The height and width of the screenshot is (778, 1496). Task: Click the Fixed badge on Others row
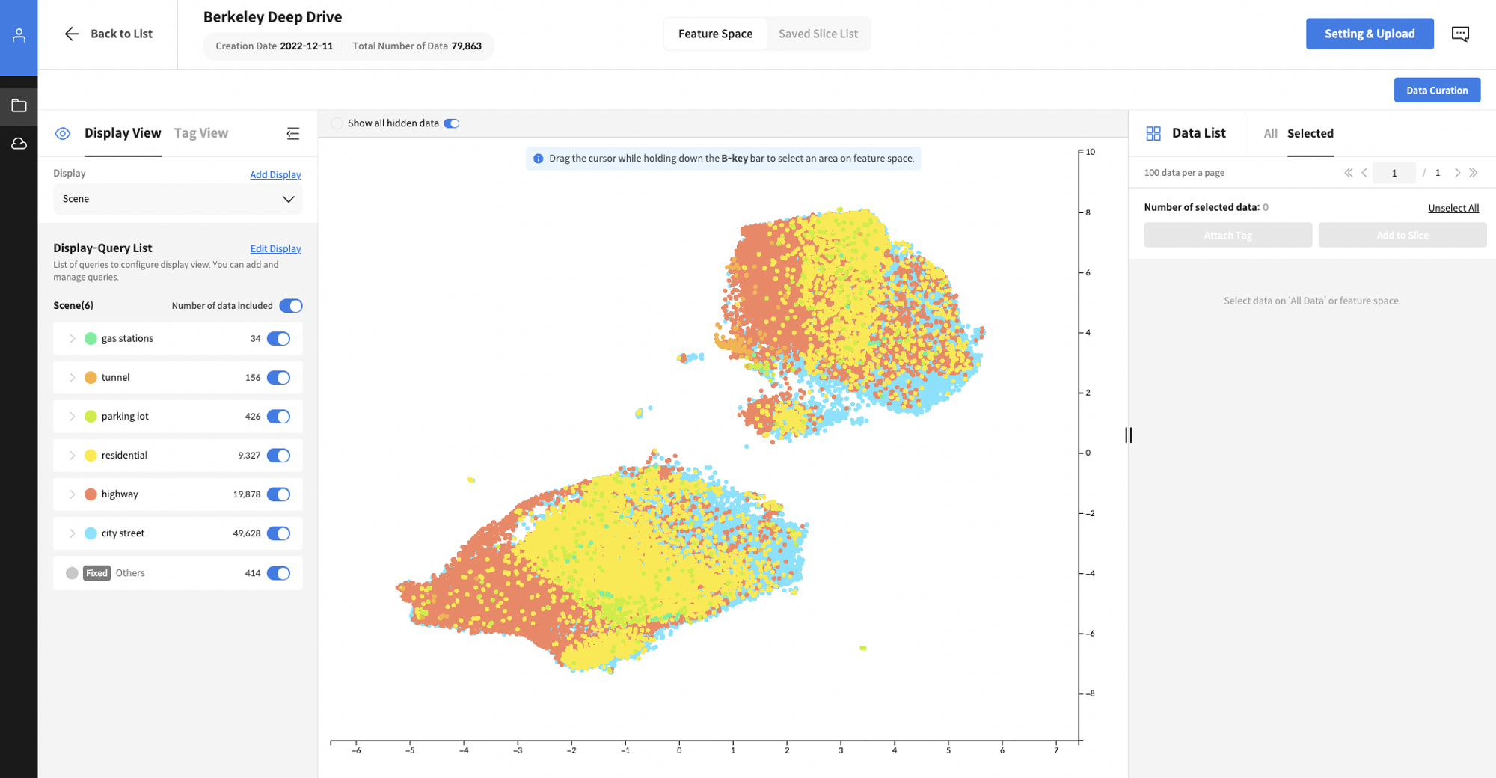[96, 573]
